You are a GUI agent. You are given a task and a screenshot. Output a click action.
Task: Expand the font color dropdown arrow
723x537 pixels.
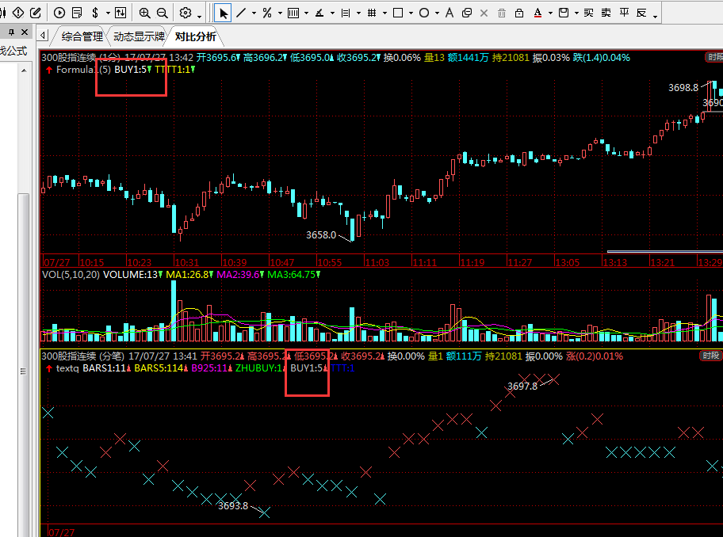[550, 13]
